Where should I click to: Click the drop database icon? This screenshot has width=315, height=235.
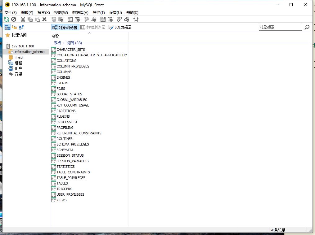tap(61, 19)
